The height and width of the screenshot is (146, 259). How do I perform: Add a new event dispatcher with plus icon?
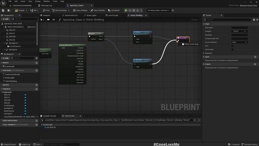(x=37, y=121)
